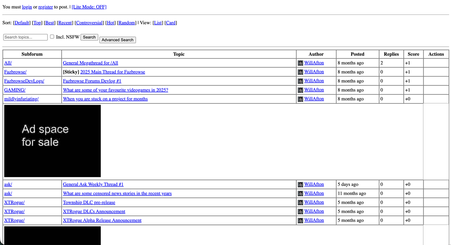451x245 pixels.
Task: Sort topics by Controversial
Action: pyautogui.click(x=89, y=22)
